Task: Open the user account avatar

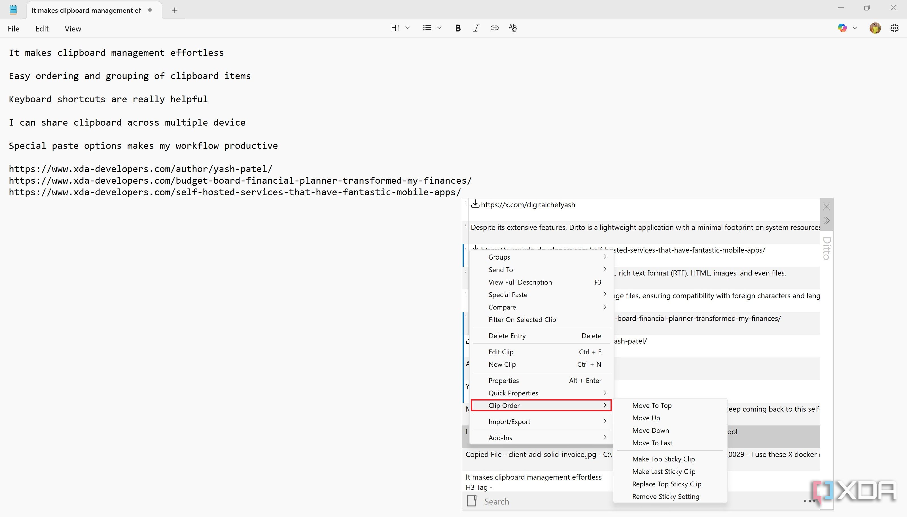Action: [875, 28]
